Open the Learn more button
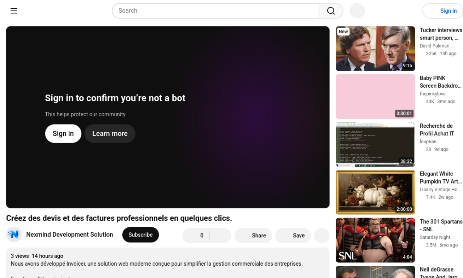Image resolution: width=463 pixels, height=278 pixels. (x=110, y=134)
